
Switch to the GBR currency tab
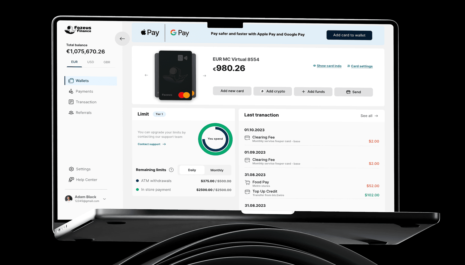pos(107,62)
